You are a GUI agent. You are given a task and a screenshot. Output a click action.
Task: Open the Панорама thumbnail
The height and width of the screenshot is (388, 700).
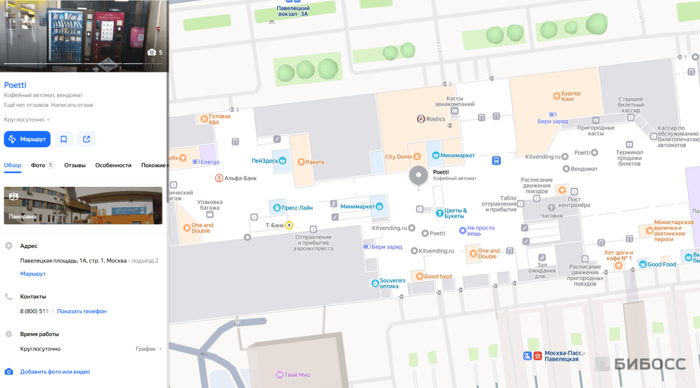pos(83,205)
